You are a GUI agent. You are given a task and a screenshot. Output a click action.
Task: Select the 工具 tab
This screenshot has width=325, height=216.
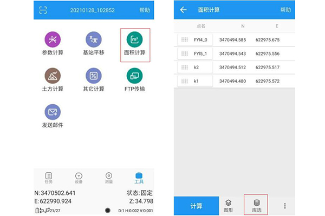[x=139, y=178]
